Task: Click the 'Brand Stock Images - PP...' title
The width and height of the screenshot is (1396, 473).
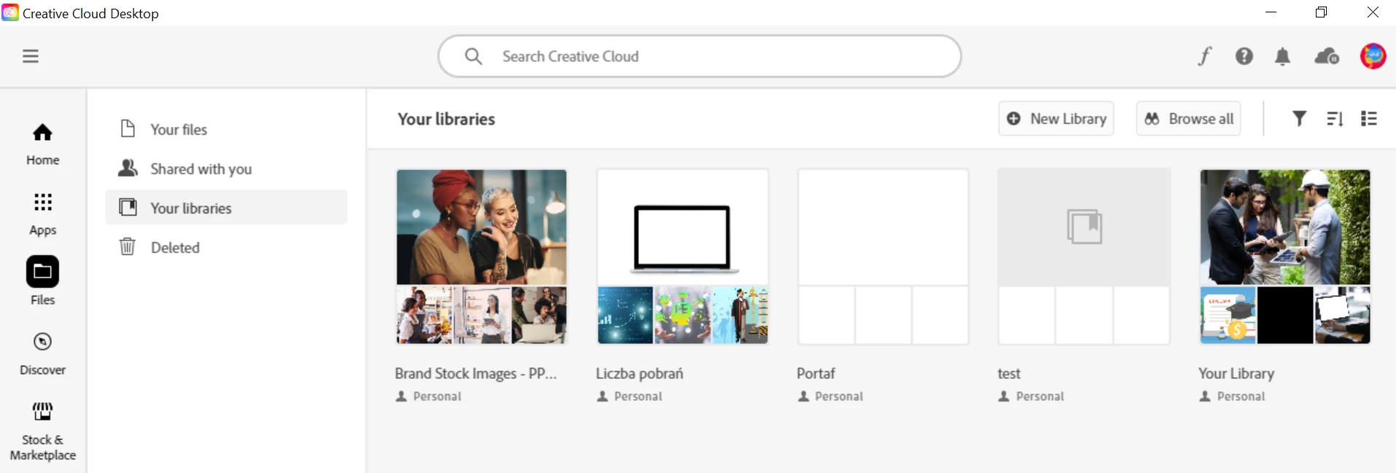Action: [475, 373]
